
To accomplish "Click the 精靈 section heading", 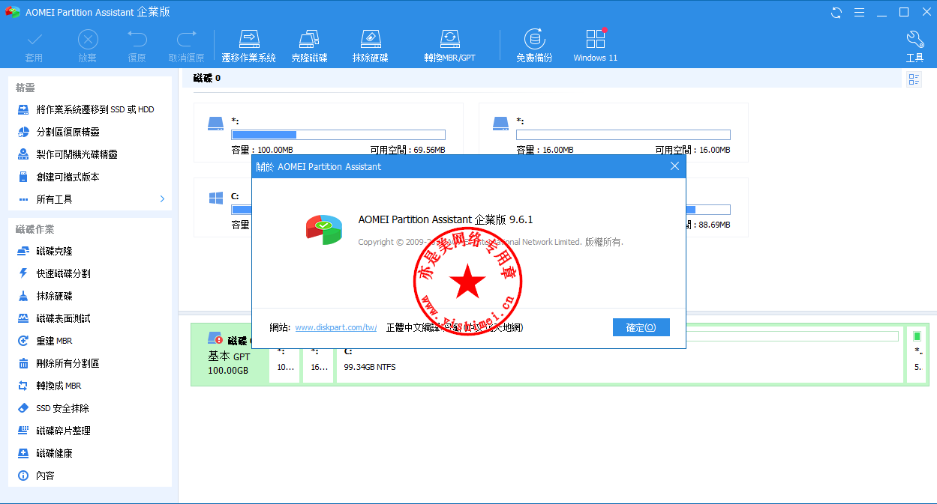I will tap(25, 88).
